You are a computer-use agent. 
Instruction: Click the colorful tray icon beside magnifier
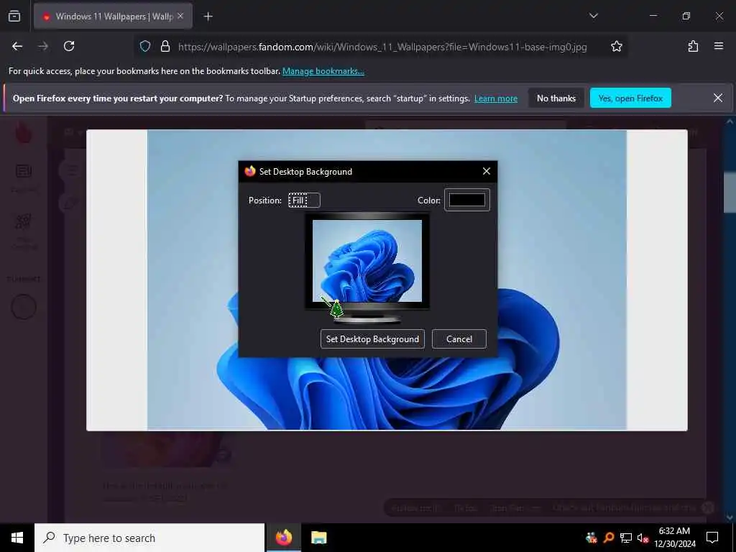592,538
